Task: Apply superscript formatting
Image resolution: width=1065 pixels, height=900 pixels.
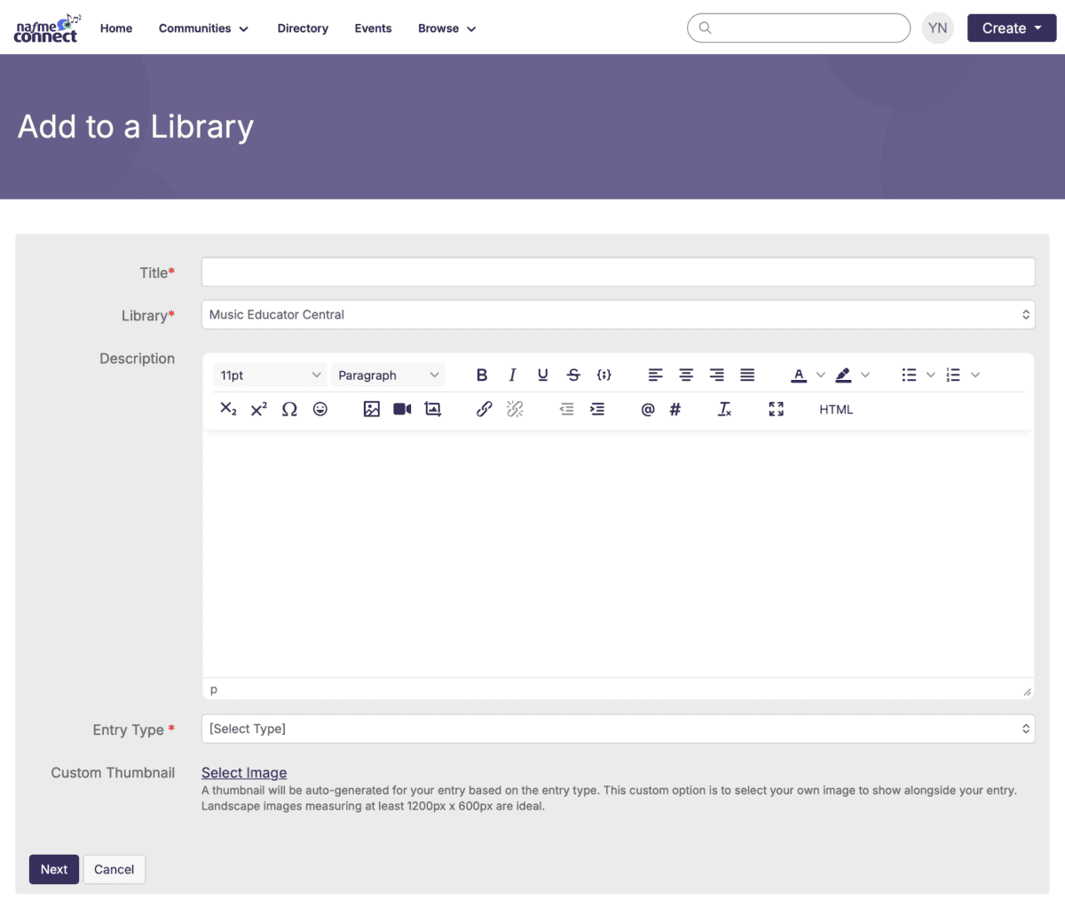Action: [x=259, y=409]
